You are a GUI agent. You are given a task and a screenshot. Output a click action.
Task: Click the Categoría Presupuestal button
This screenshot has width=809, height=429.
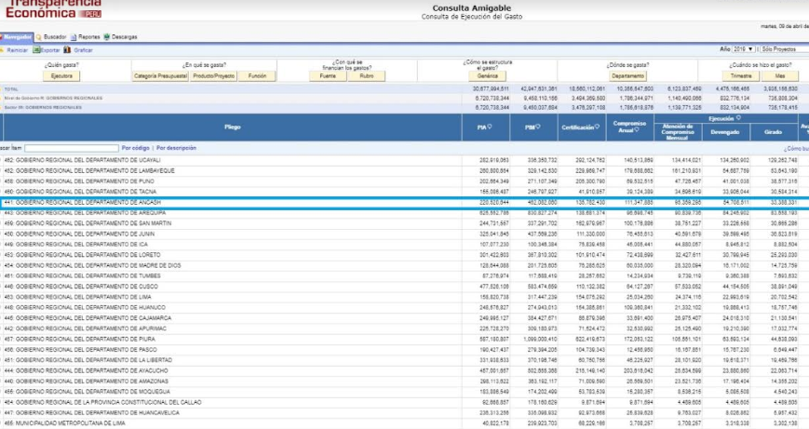coord(159,75)
